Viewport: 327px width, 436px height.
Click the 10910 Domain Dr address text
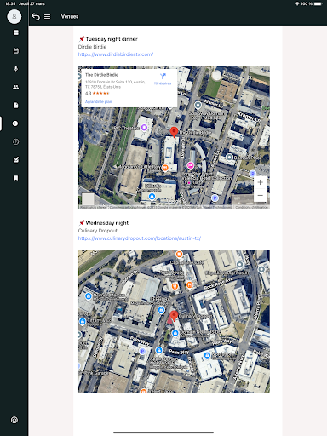115,84
